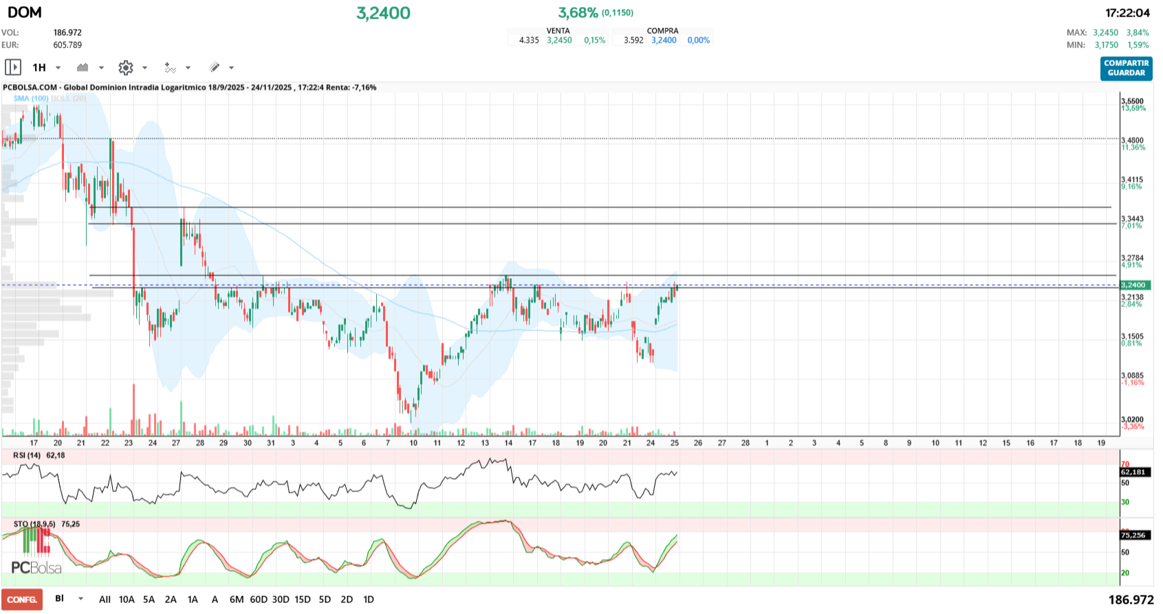
Task: Click the 3,2400 current price marker
Action: click(1135, 285)
